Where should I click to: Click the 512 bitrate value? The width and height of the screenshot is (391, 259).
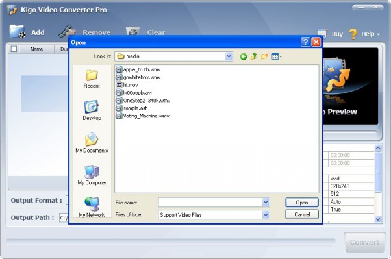point(334,194)
